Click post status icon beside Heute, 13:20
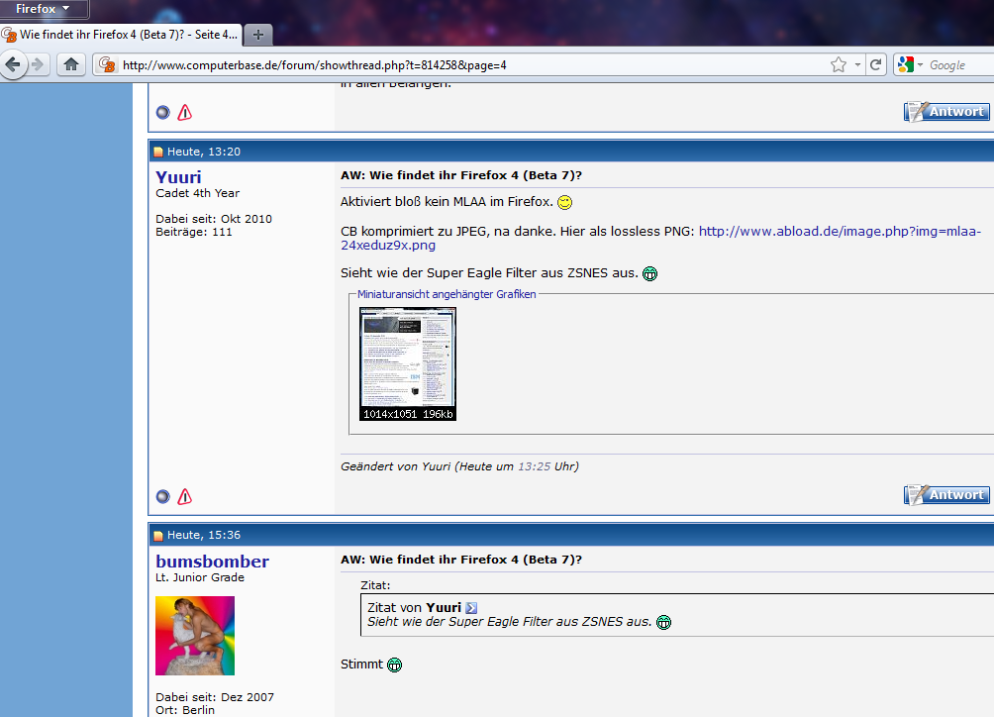The height and width of the screenshot is (717, 994). point(158,153)
